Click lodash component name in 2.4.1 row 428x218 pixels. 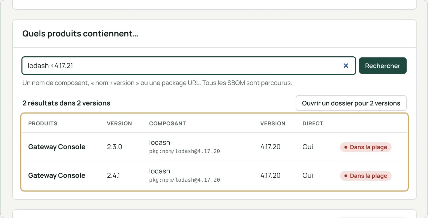pos(160,171)
